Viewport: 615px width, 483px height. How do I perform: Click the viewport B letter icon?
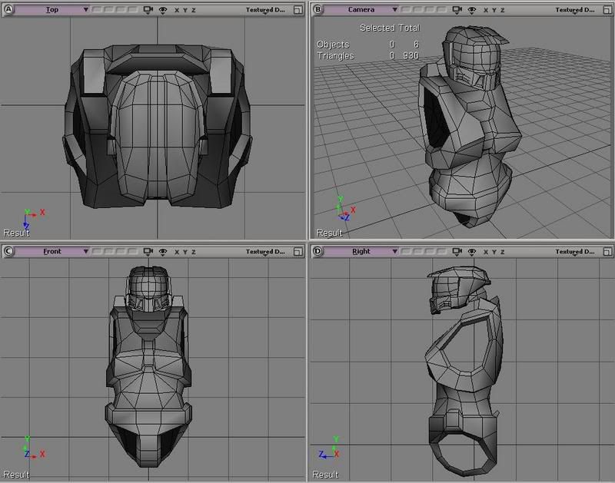(x=317, y=9)
